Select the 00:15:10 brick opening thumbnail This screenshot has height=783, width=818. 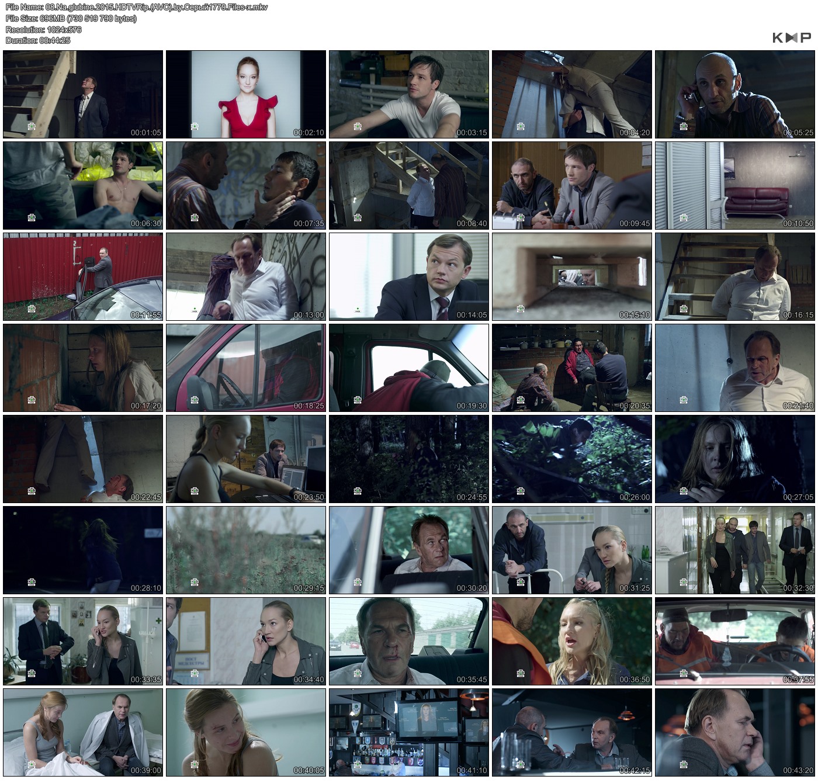pyautogui.click(x=571, y=276)
